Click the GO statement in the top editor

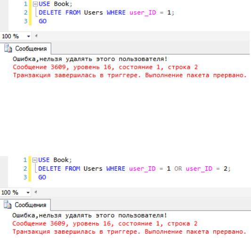coord(43,21)
